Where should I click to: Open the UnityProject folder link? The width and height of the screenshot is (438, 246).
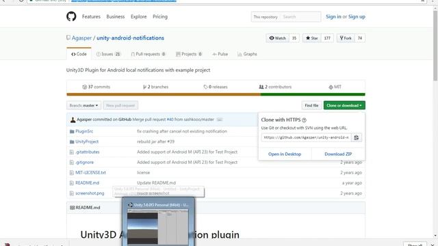[87, 141]
